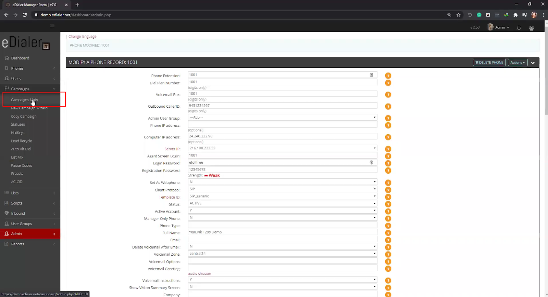This screenshot has width=548, height=297.
Task: Click help icon for Dial Plan Number
Action: click(x=388, y=83)
